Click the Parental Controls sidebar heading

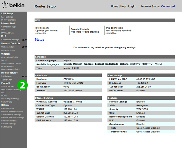tap(10, 43)
